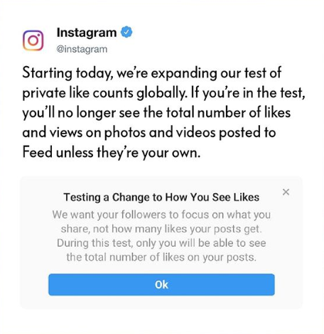
Task: Click the 'private like counts globally' line
Action: click(163, 92)
